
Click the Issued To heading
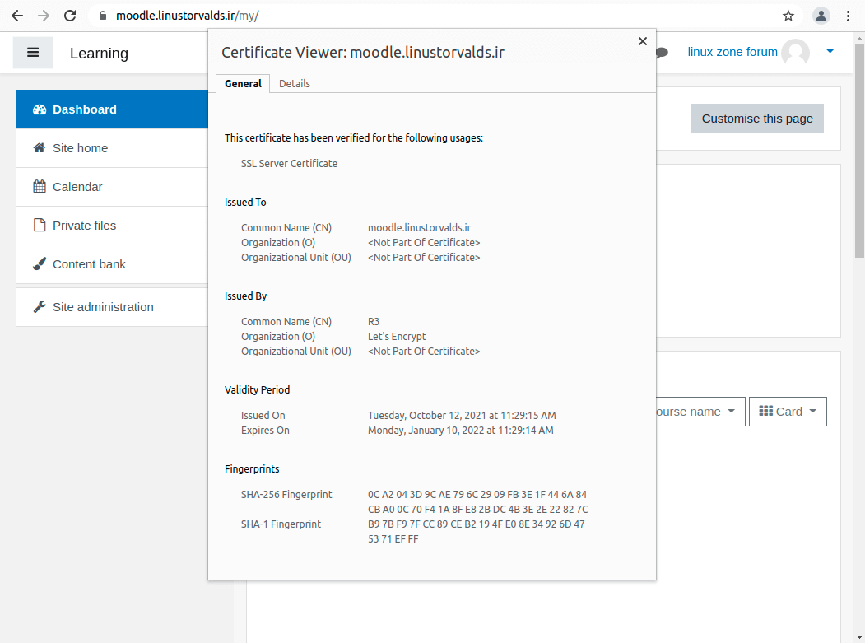(x=245, y=202)
